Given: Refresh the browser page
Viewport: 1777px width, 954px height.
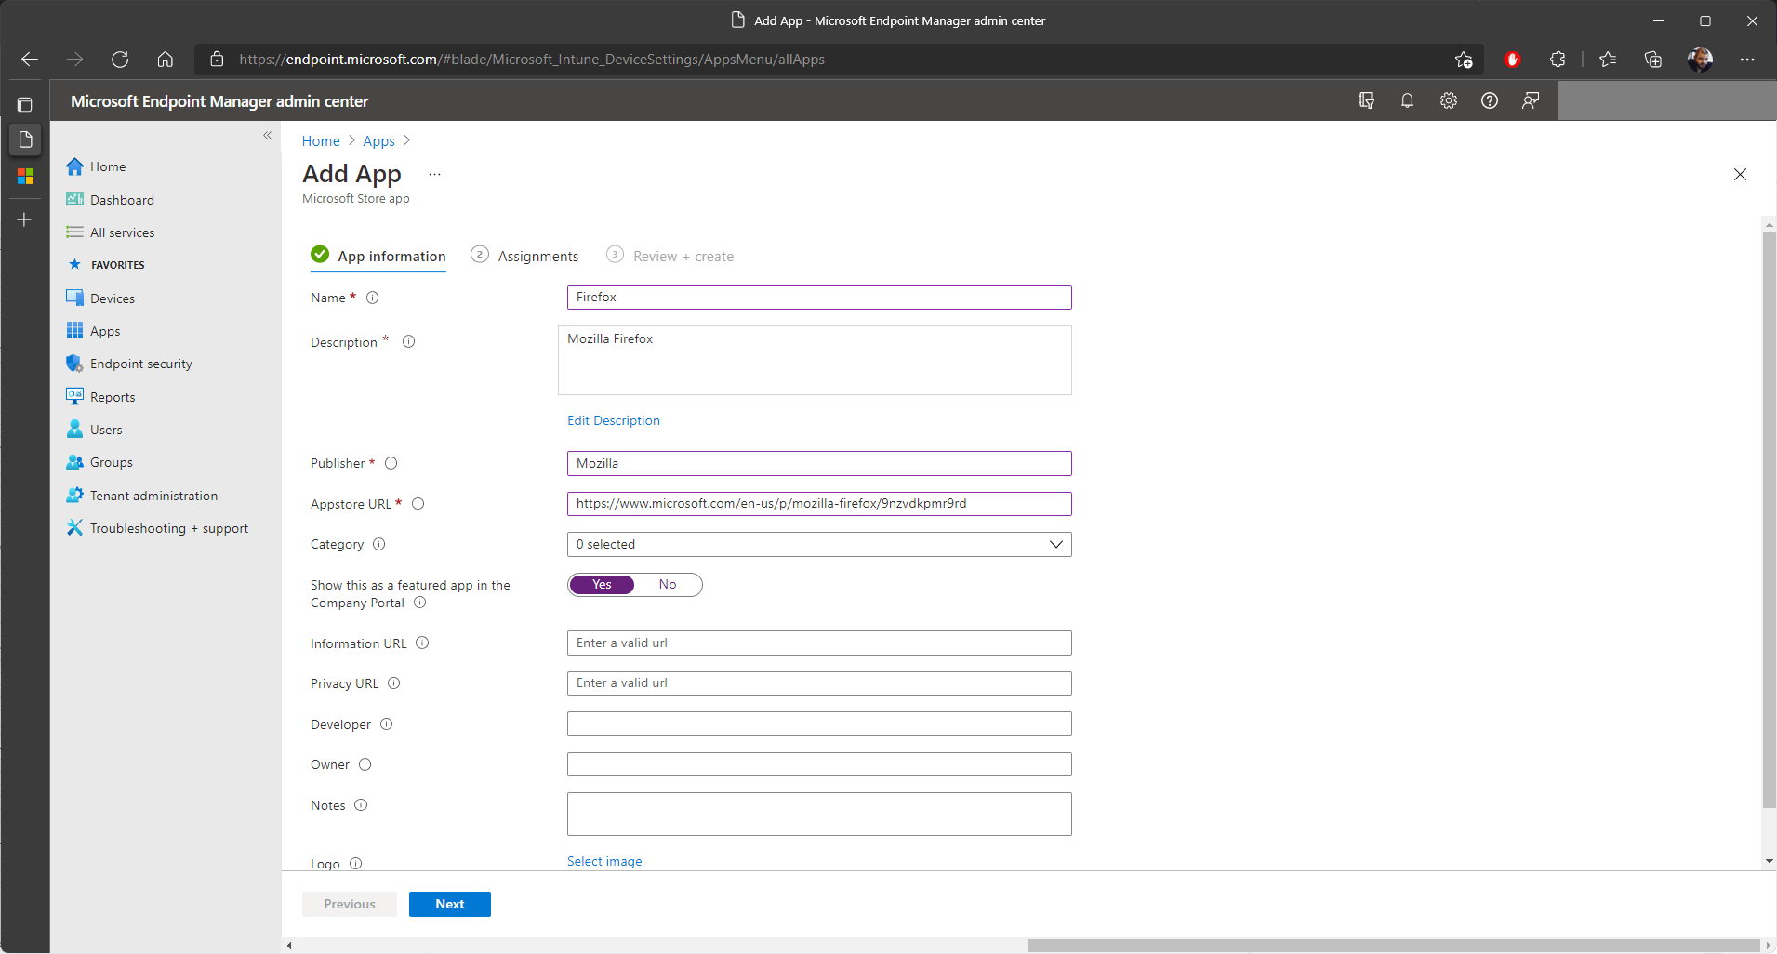Looking at the screenshot, I should click(120, 60).
